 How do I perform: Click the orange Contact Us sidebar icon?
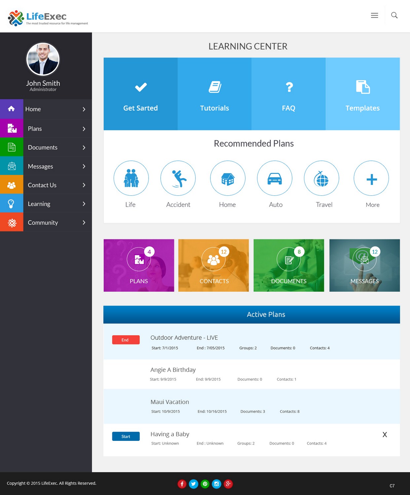(x=12, y=185)
